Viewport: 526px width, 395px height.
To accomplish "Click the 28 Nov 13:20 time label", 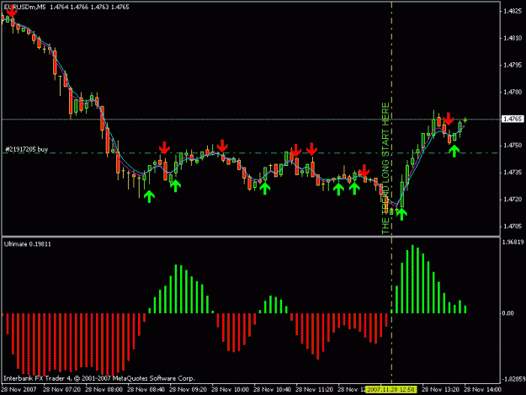I will coord(440,389).
